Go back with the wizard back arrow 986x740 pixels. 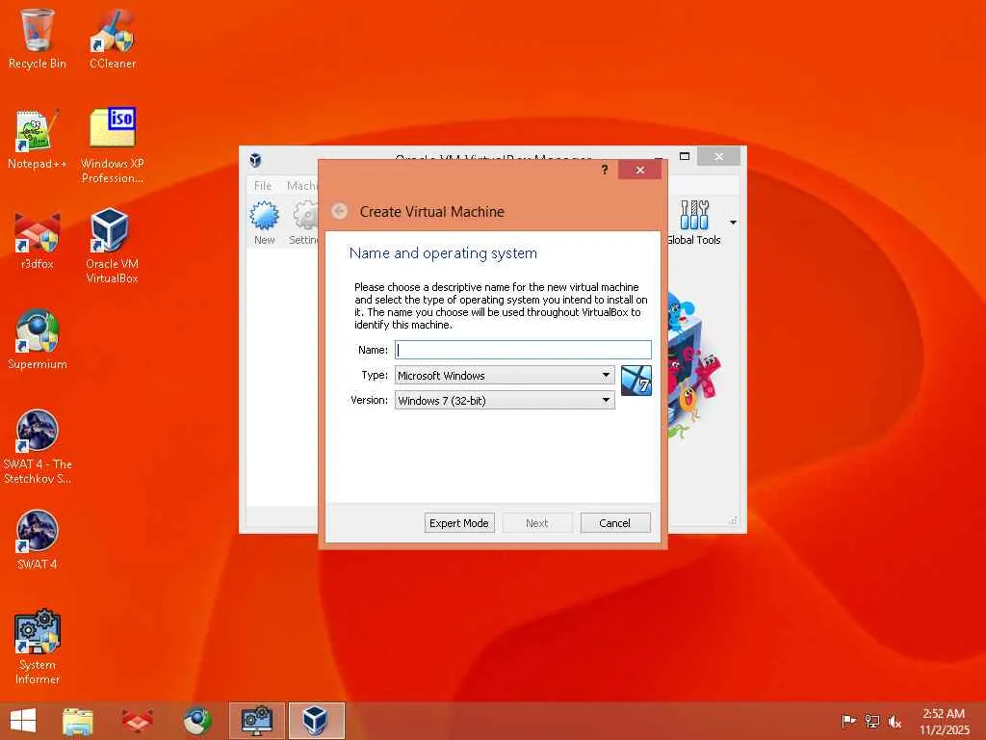coord(340,211)
